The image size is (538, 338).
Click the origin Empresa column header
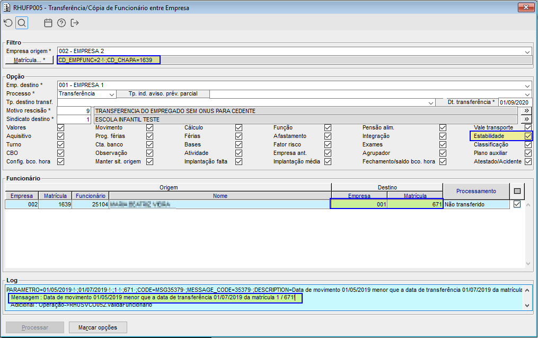click(22, 195)
